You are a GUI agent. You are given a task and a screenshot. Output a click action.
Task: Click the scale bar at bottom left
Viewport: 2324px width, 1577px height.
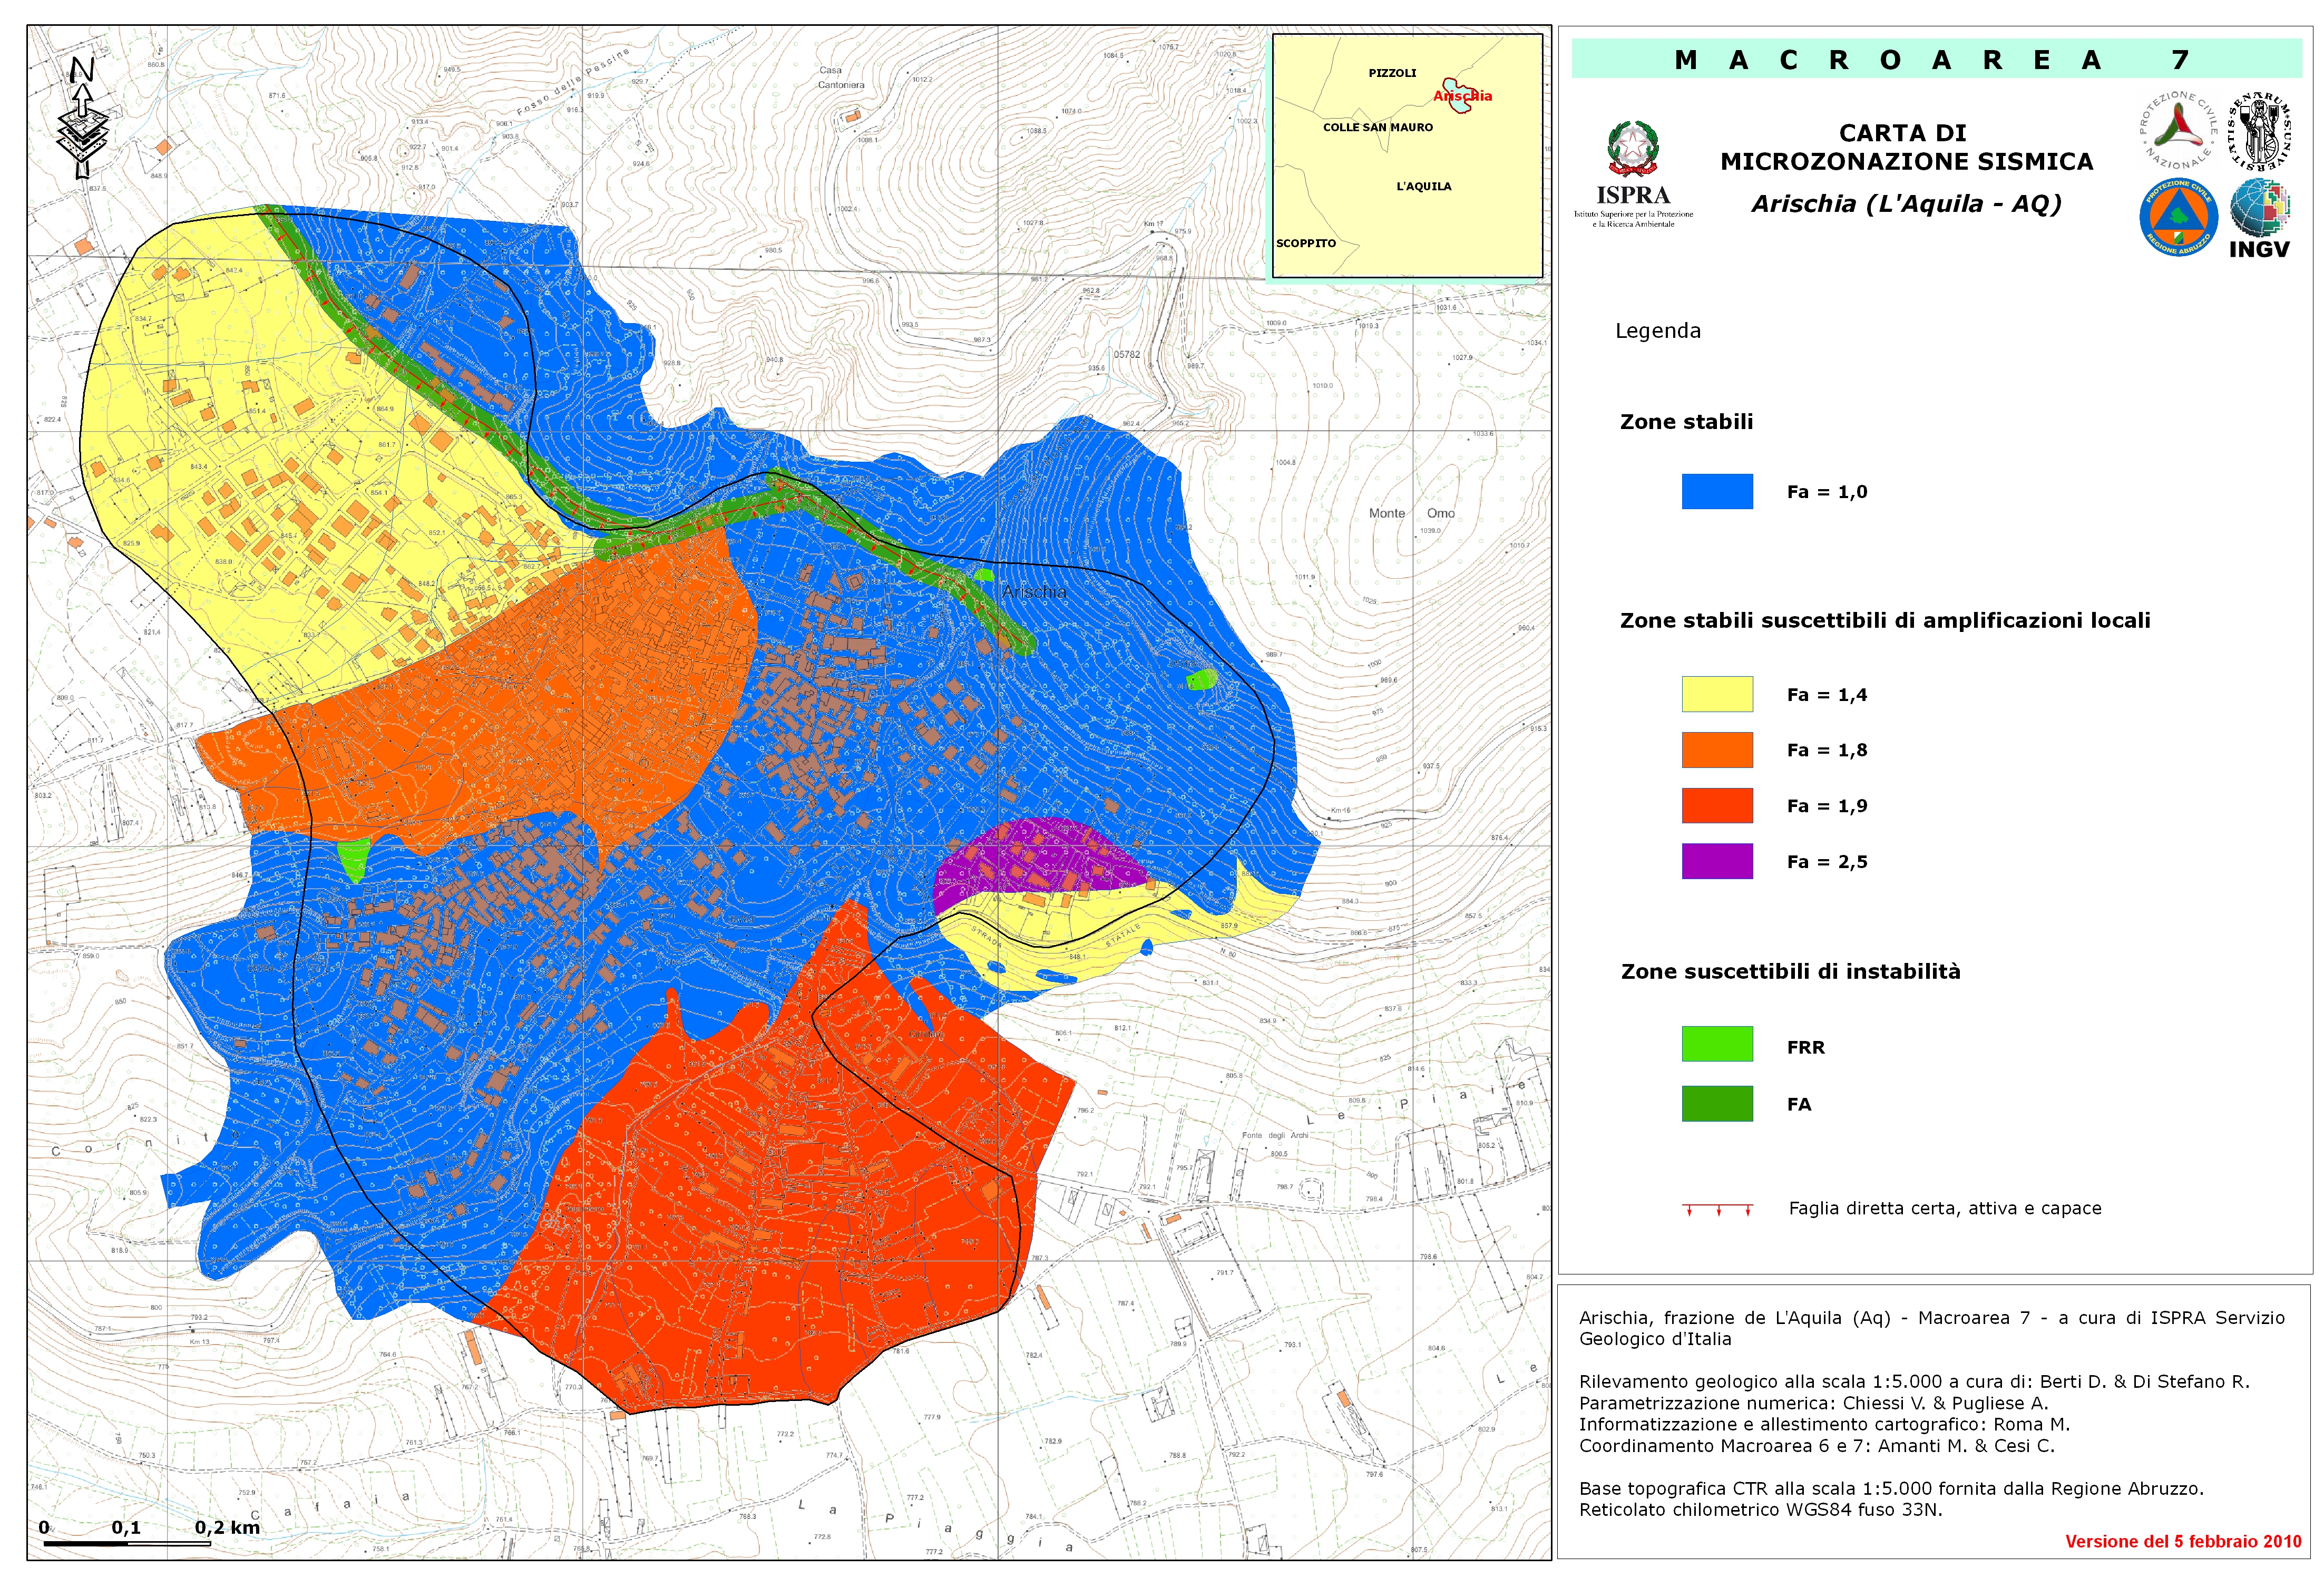pos(127,1543)
